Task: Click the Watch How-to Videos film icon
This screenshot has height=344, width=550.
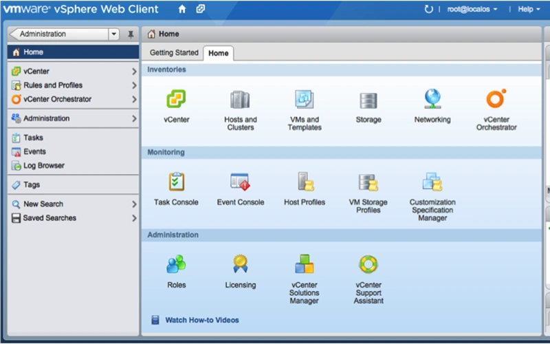Action: (155, 320)
